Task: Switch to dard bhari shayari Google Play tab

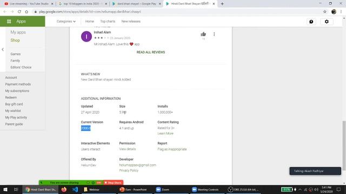Action: point(136,4)
